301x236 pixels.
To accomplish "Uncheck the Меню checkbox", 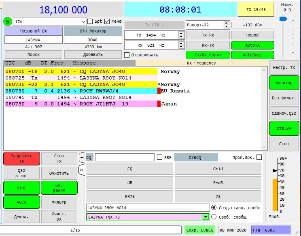I will 107,21.
